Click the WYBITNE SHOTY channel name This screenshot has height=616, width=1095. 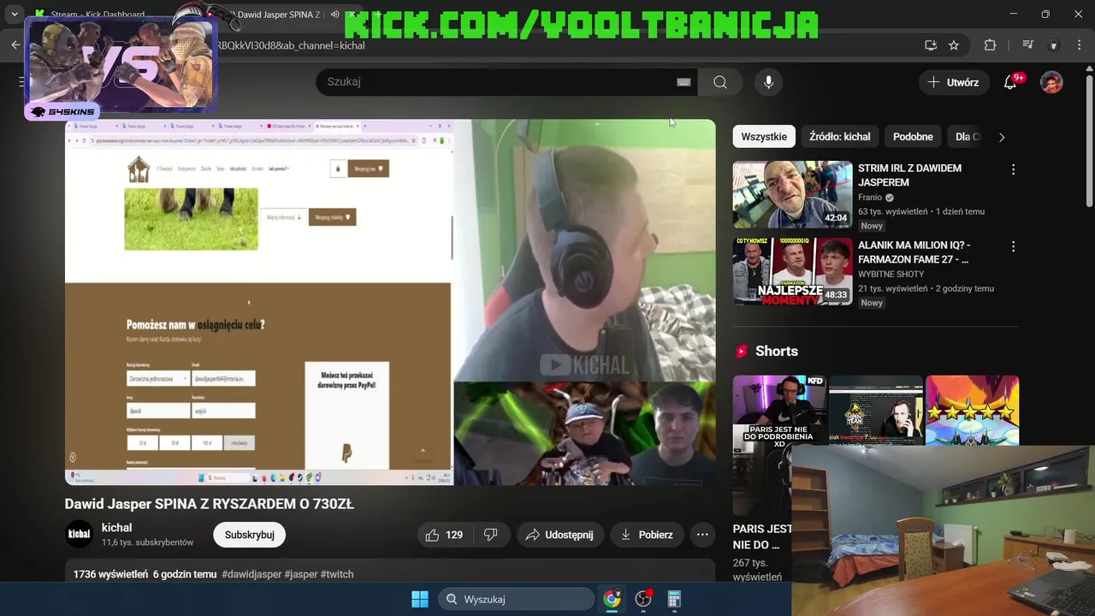pos(891,274)
